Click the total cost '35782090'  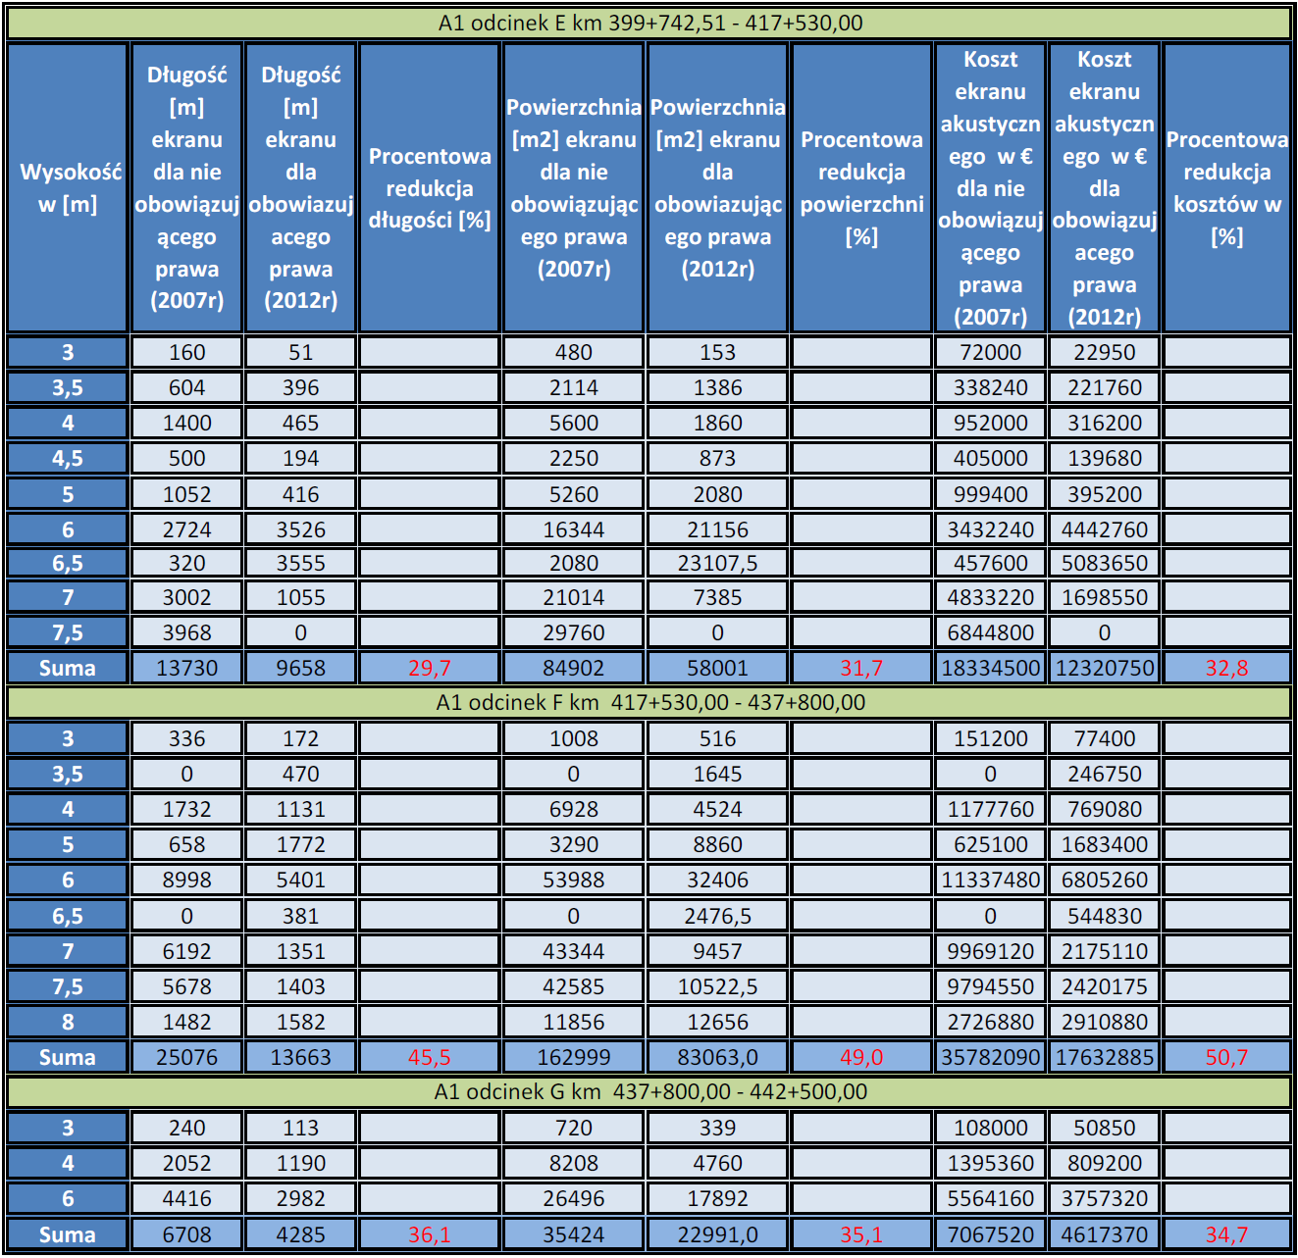pyautogui.click(x=990, y=1057)
